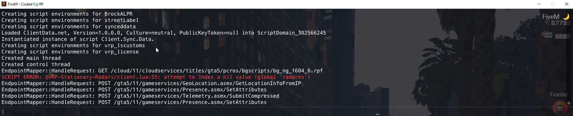The width and height of the screenshot is (573, 116).
Task: Click the taxi driver avatar icon
Action: point(560,108)
